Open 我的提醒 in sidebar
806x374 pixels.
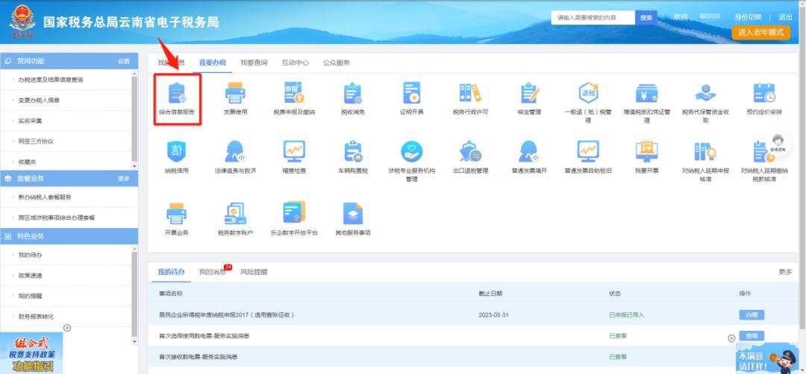click(x=31, y=297)
